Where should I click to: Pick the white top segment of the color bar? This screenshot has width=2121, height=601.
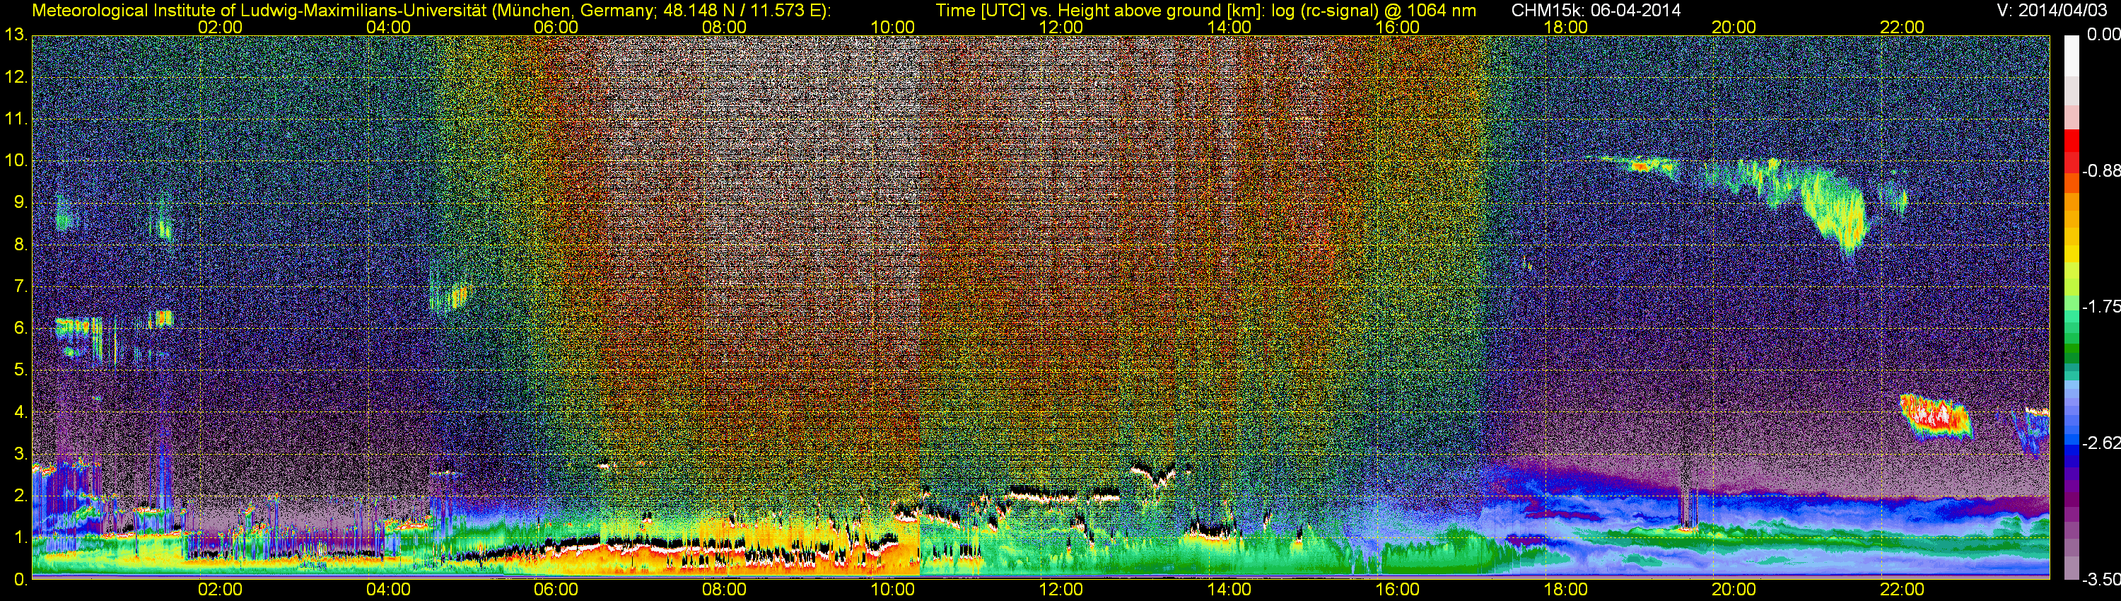tap(2072, 56)
